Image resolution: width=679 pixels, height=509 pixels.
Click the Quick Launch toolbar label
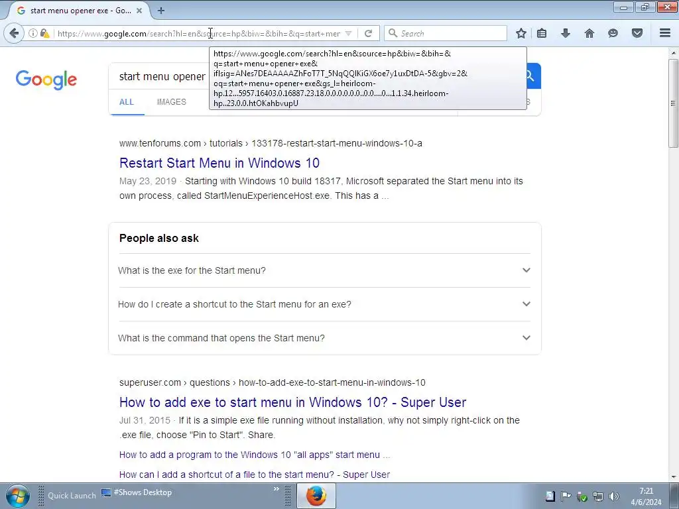click(72, 496)
